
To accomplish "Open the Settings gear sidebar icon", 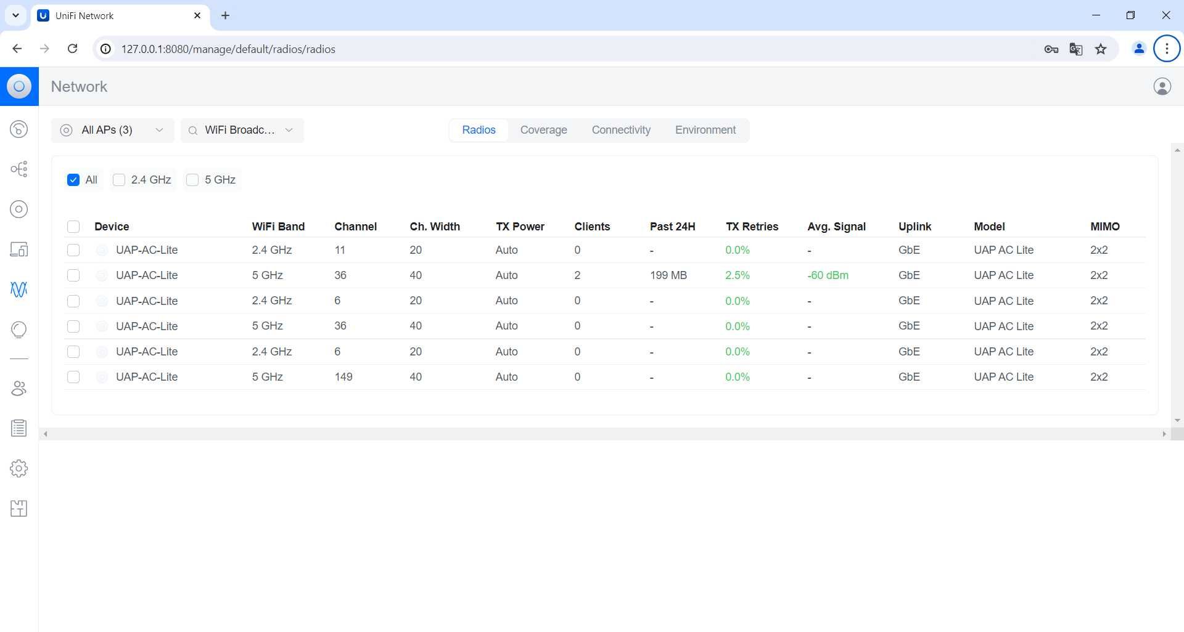I will pyautogui.click(x=19, y=469).
